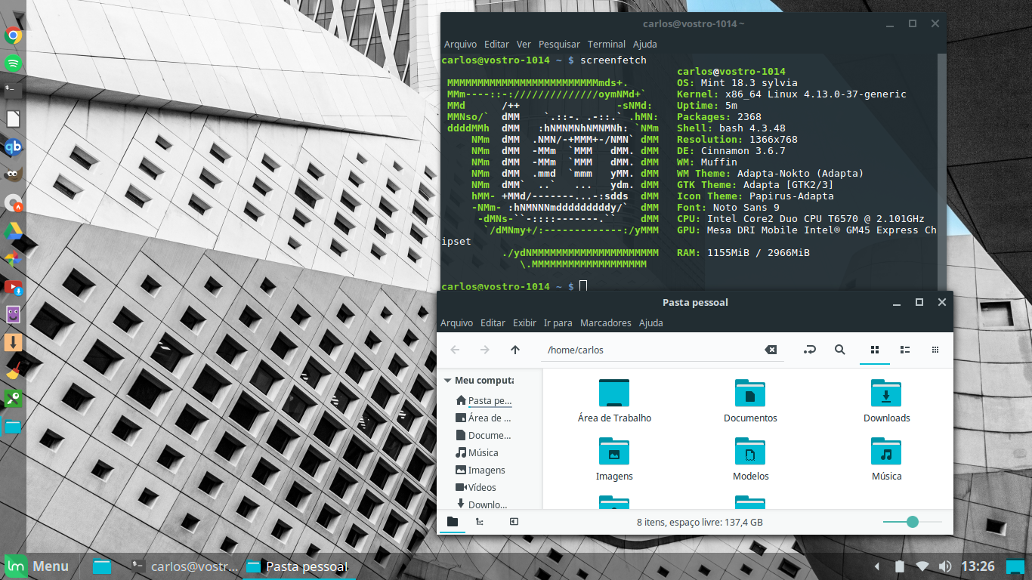The image size is (1032, 580).
Task: Open the Pesquisar menu in the terminal
Action: 560,45
